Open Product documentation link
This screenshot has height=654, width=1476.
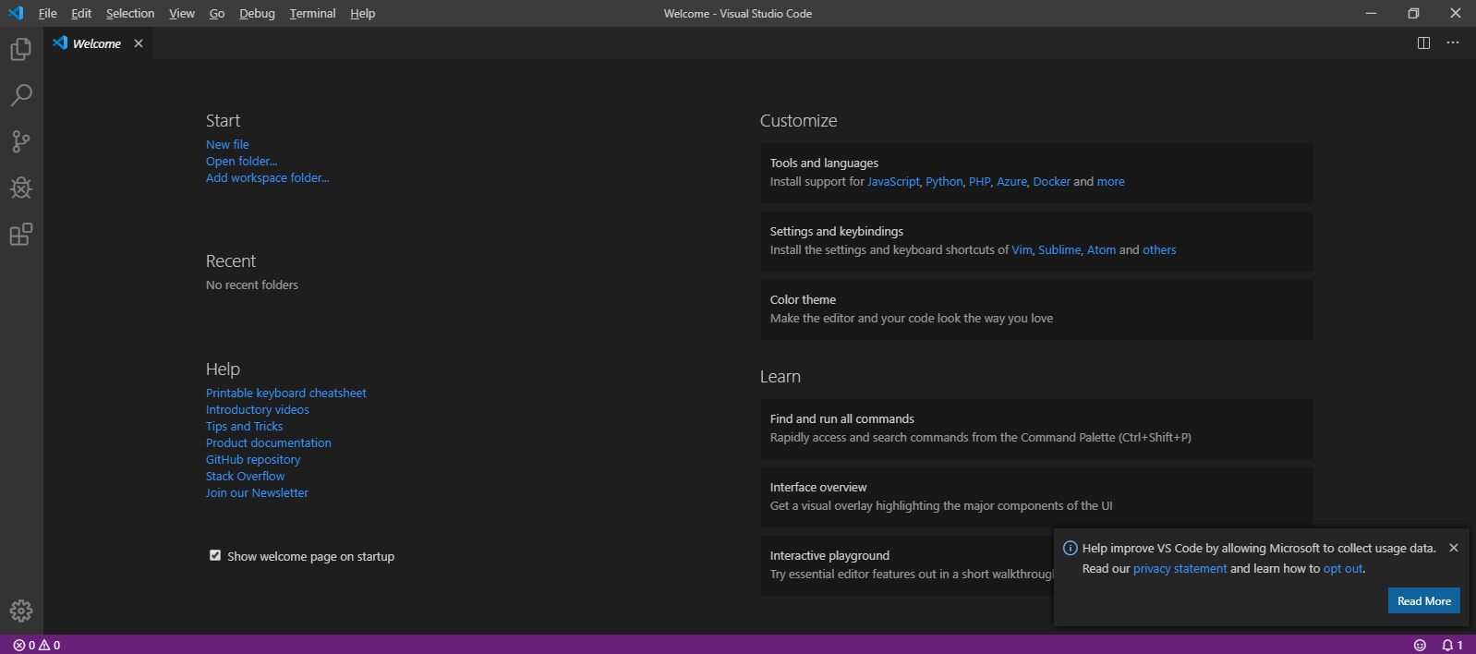pos(268,442)
